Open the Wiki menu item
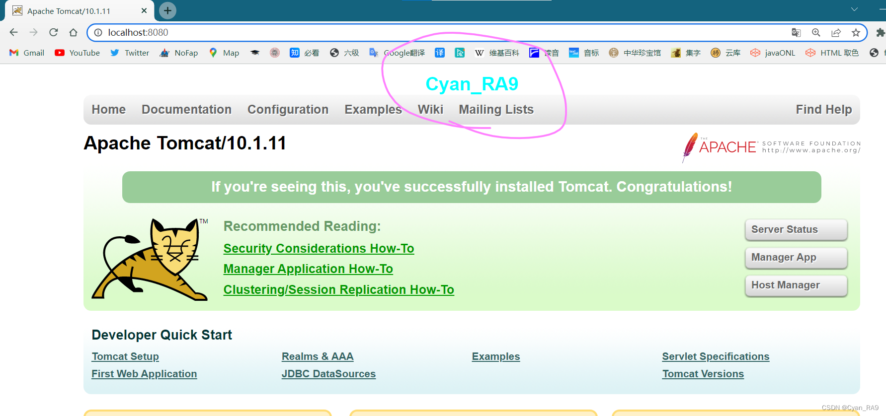This screenshot has height=416, width=886. [x=430, y=110]
